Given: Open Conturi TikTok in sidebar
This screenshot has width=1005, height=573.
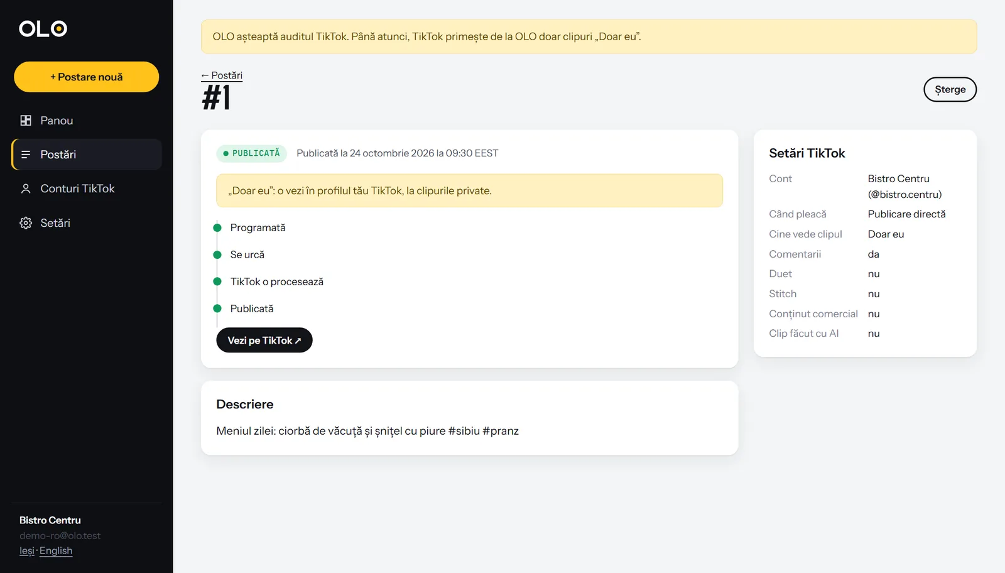Looking at the screenshot, I should pos(87,188).
